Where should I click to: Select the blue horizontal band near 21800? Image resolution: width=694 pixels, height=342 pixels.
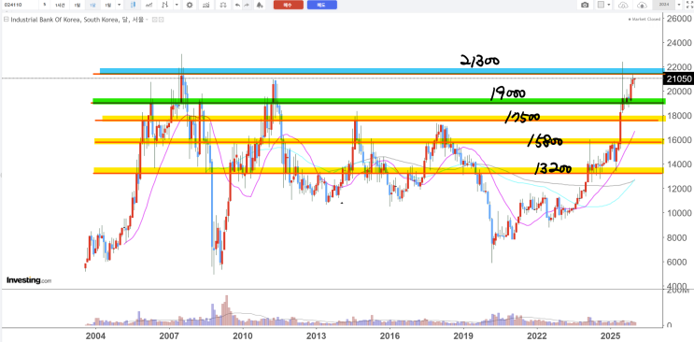coord(382,71)
